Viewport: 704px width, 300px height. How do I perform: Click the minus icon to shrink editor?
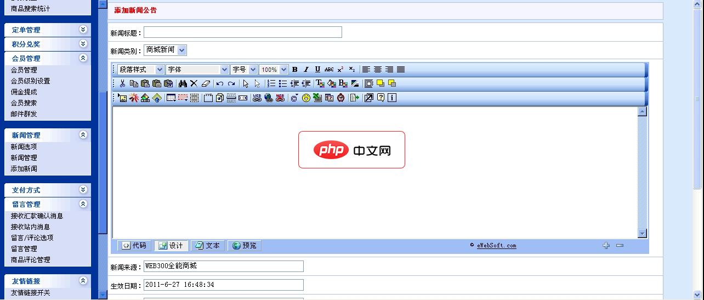click(x=620, y=246)
